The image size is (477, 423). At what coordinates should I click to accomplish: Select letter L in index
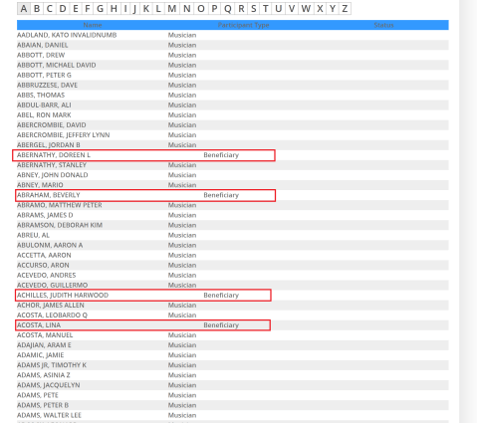(x=158, y=9)
